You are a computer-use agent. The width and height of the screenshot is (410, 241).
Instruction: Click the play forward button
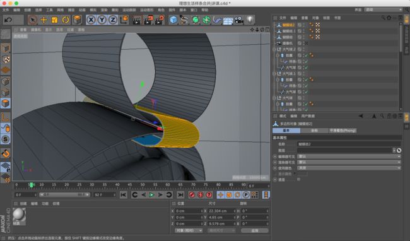tap(151, 195)
